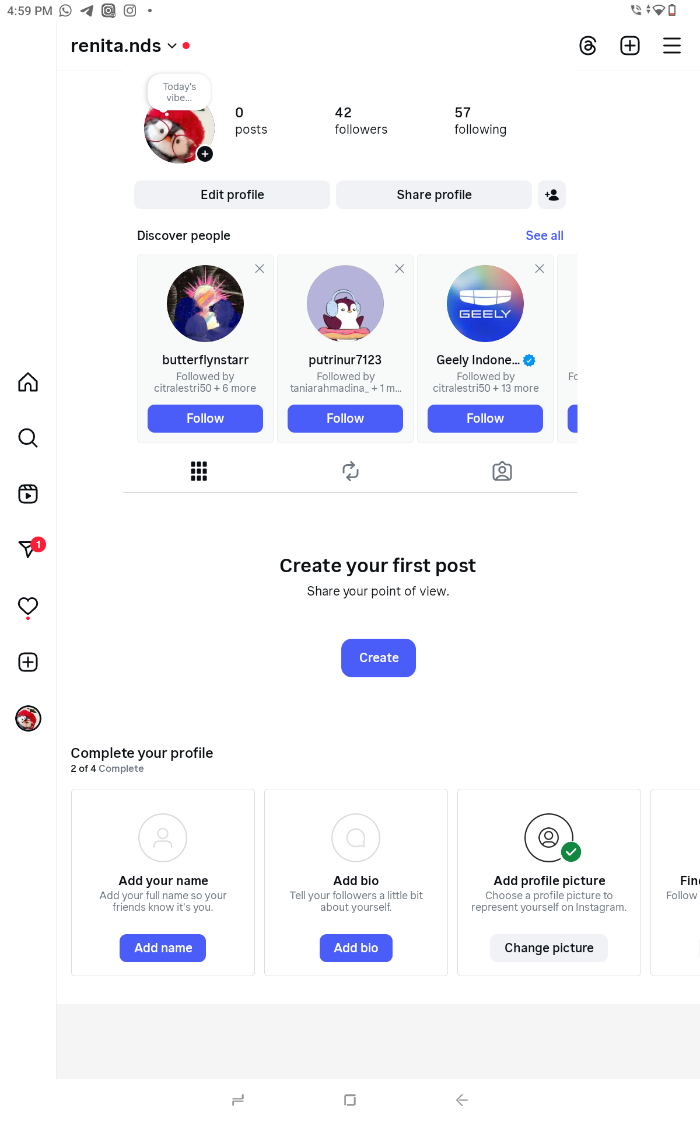The height and width of the screenshot is (1121, 700).
Task: Open Reels from the sidebar
Action: pos(28,494)
